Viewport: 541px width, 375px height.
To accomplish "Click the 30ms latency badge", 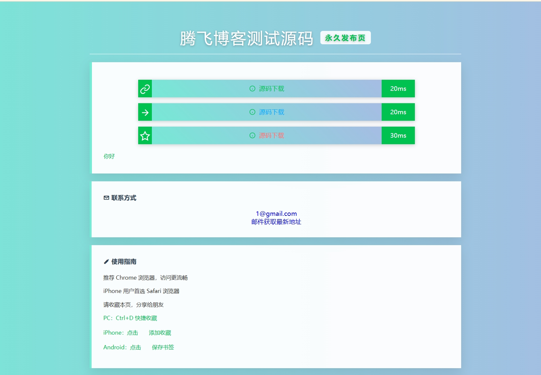I will pos(398,135).
